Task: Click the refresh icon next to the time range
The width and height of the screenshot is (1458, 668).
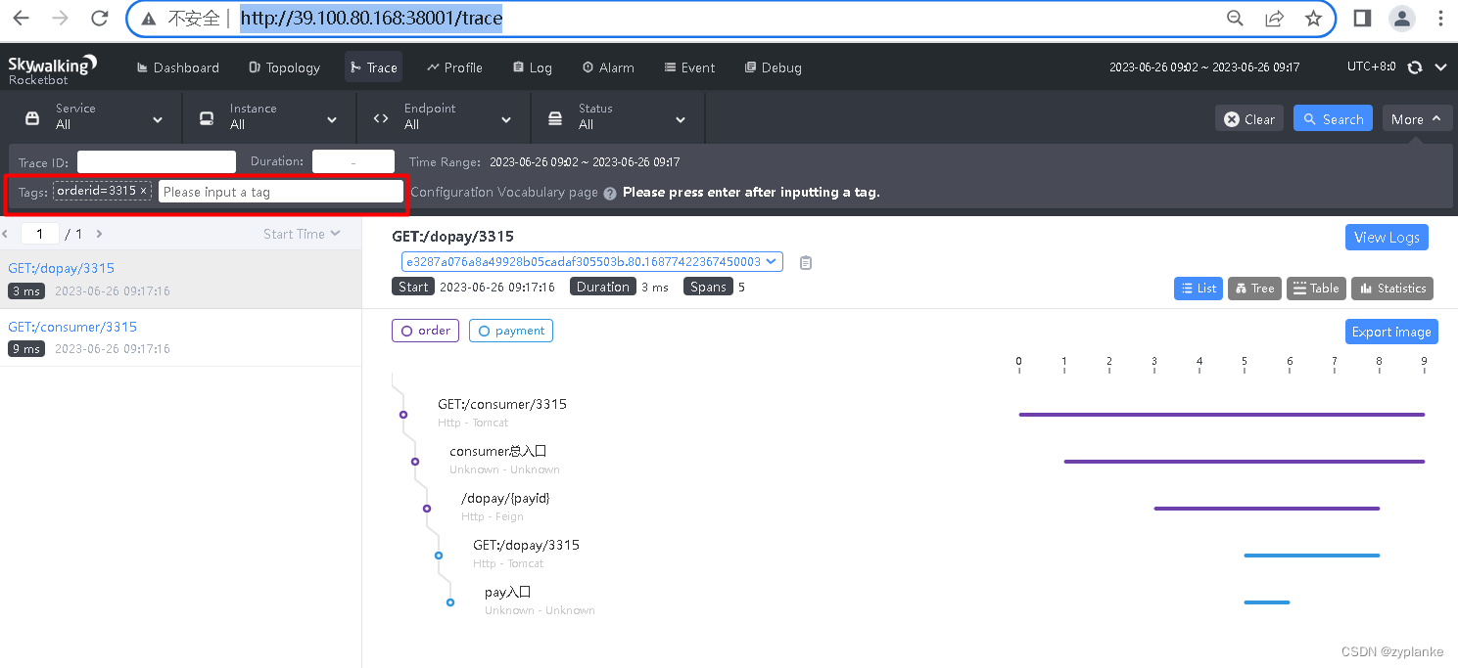Action: click(x=1414, y=67)
